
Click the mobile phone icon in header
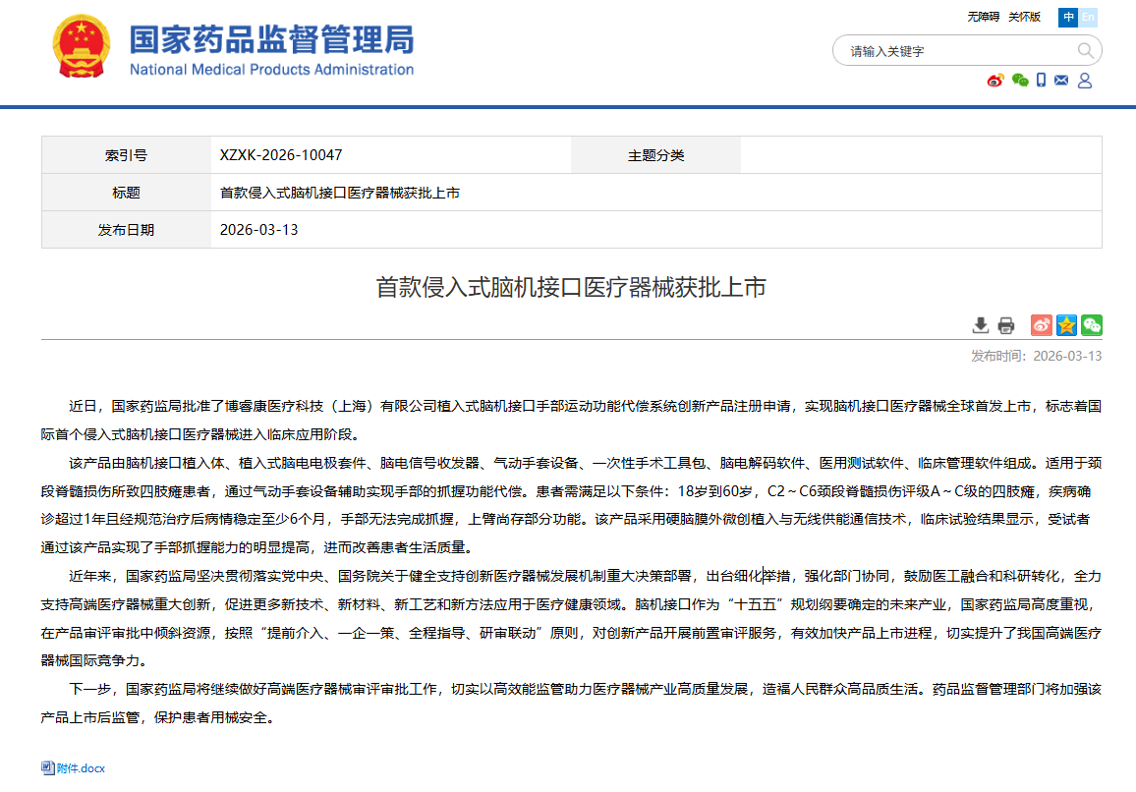point(1041,81)
